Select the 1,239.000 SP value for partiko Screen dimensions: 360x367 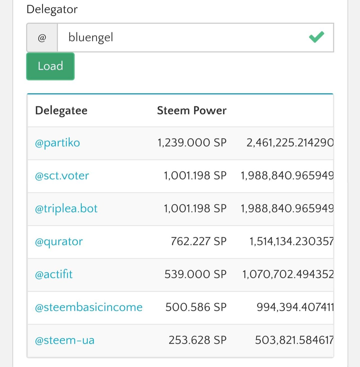pos(192,143)
